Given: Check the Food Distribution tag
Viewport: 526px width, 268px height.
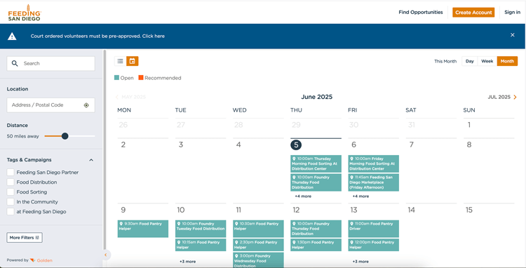Looking at the screenshot, I should (x=11, y=182).
